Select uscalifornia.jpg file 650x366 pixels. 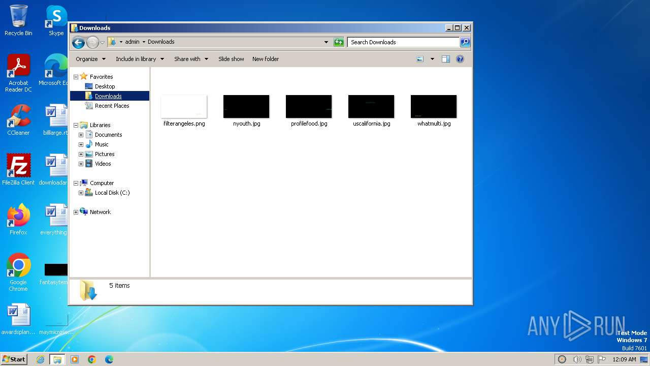[x=371, y=111]
